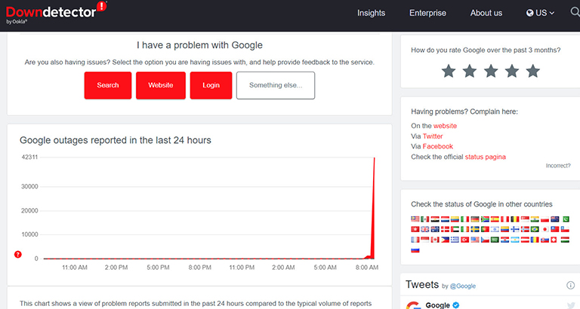The image size is (580, 309).
Task: Rate Google three stars
Action: (x=491, y=71)
